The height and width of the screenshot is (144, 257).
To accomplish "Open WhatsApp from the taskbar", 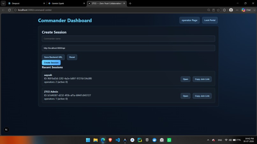I will tap(169, 140).
